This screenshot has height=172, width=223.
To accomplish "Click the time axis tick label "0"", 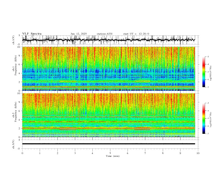I will (x=22, y=153).
